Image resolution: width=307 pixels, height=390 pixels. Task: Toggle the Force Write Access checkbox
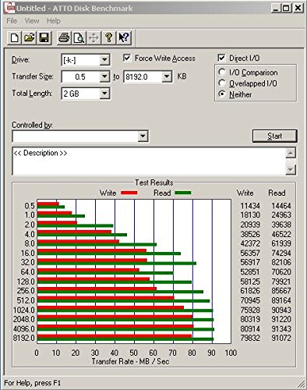127,58
